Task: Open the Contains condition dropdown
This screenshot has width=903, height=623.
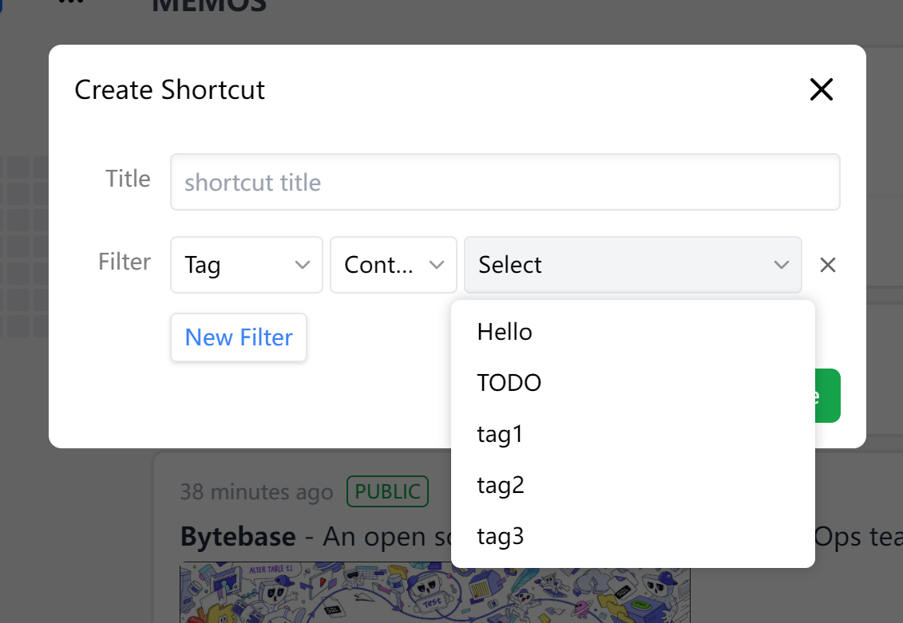Action: [x=393, y=265]
